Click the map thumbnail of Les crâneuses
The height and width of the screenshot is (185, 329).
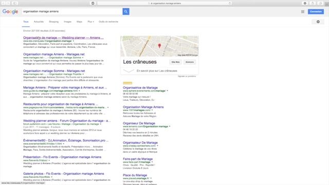(159, 46)
